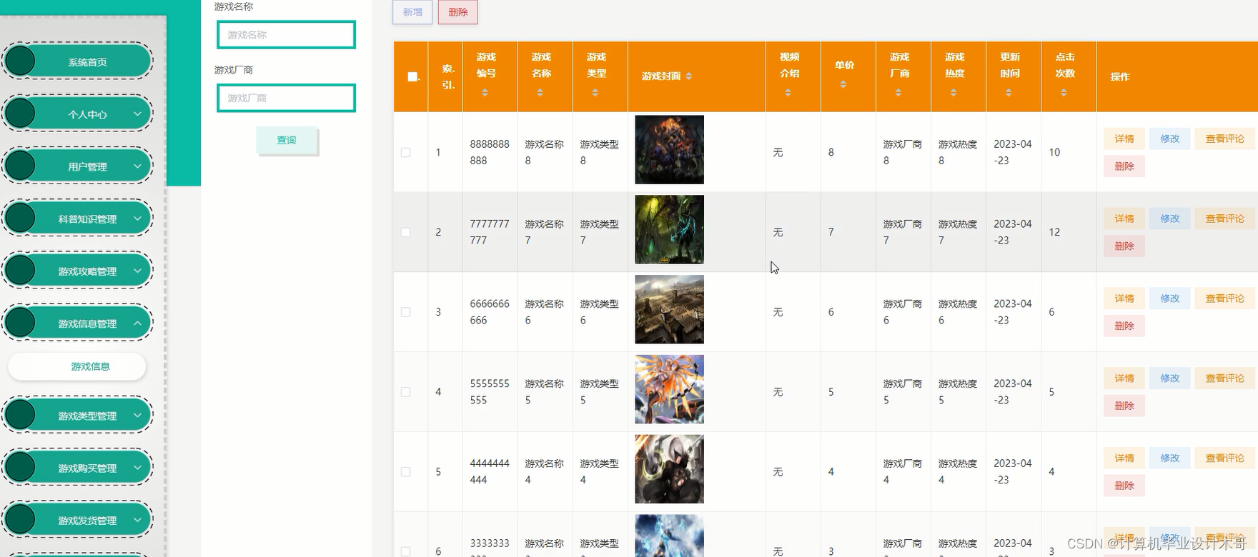Check the row 1 checkbox (8888888888)

point(406,152)
